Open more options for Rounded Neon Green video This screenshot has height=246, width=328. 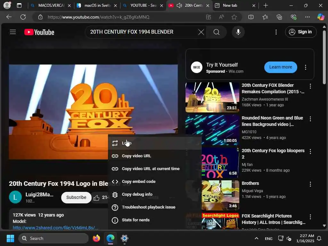click(310, 119)
